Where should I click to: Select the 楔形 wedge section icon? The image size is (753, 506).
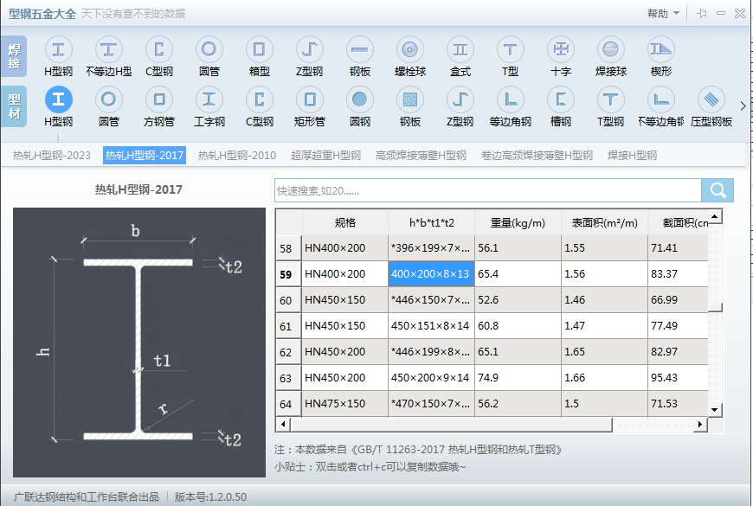[x=660, y=50]
